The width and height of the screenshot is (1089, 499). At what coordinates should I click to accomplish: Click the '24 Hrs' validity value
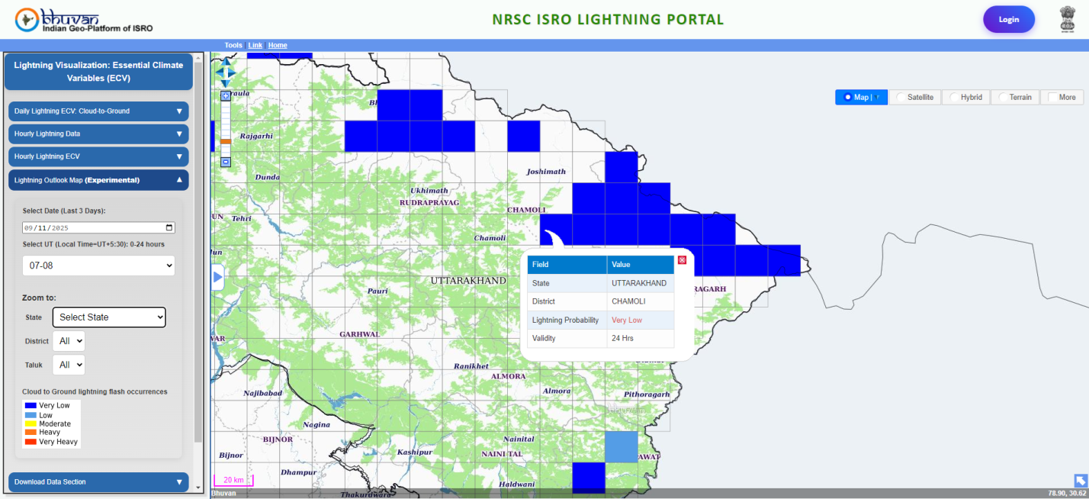tap(622, 338)
